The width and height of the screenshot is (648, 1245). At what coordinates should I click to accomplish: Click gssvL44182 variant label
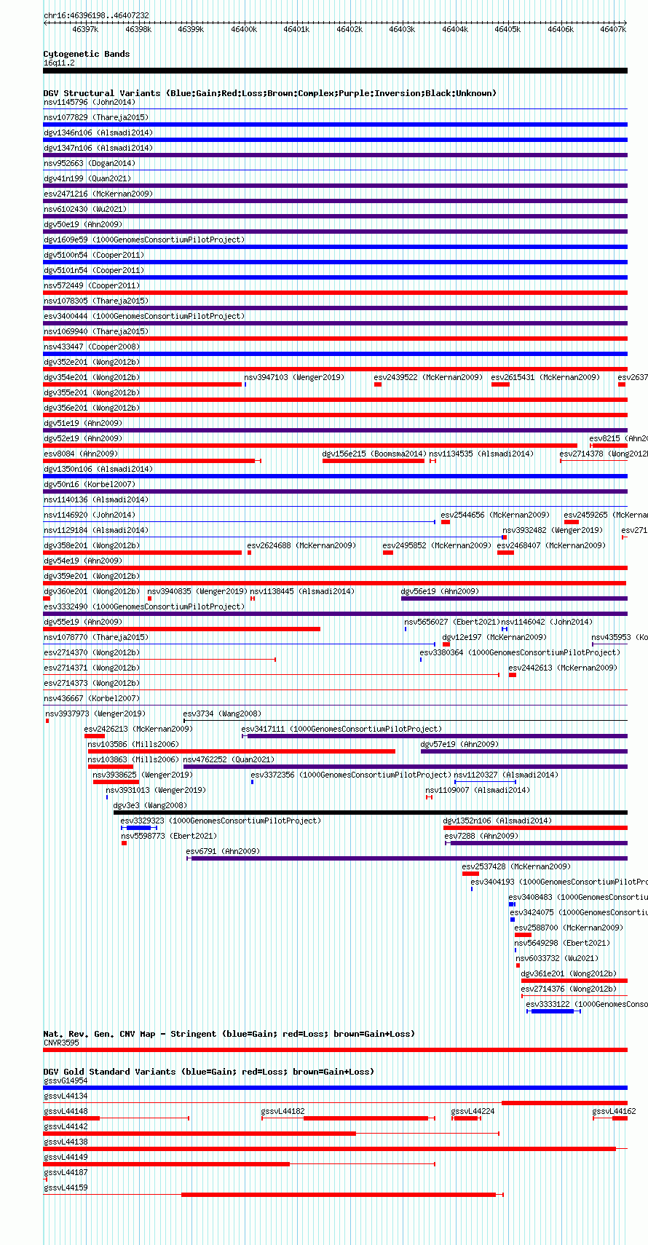(283, 1111)
